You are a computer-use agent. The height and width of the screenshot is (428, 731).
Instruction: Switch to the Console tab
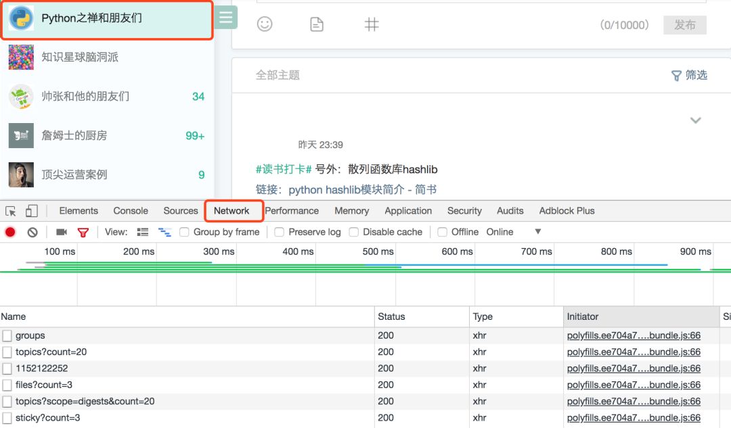pyautogui.click(x=131, y=211)
